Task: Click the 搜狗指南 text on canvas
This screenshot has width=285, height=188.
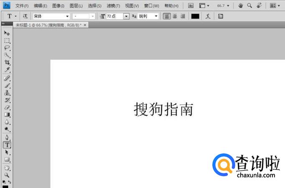Action: (163, 109)
